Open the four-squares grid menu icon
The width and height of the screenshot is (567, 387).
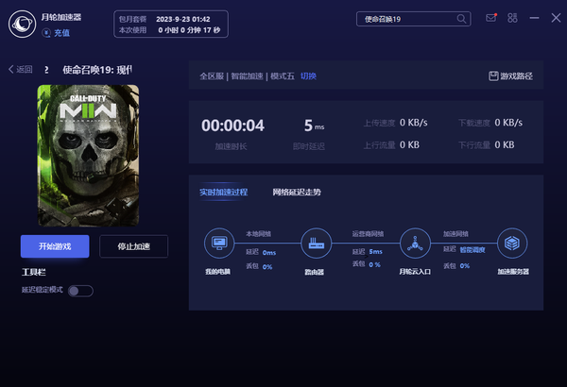point(512,18)
